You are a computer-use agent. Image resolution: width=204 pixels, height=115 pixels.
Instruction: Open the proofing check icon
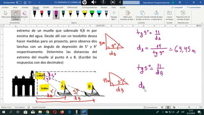29,107
